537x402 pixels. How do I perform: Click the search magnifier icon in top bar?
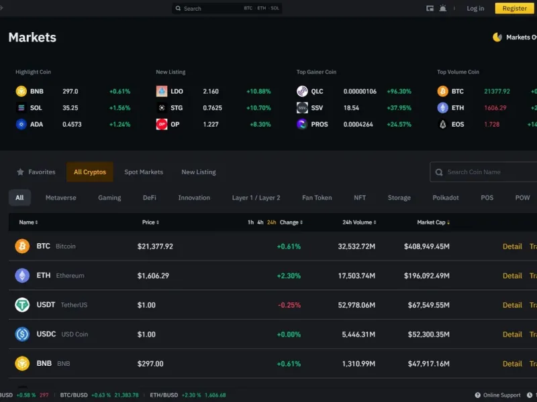tap(178, 8)
